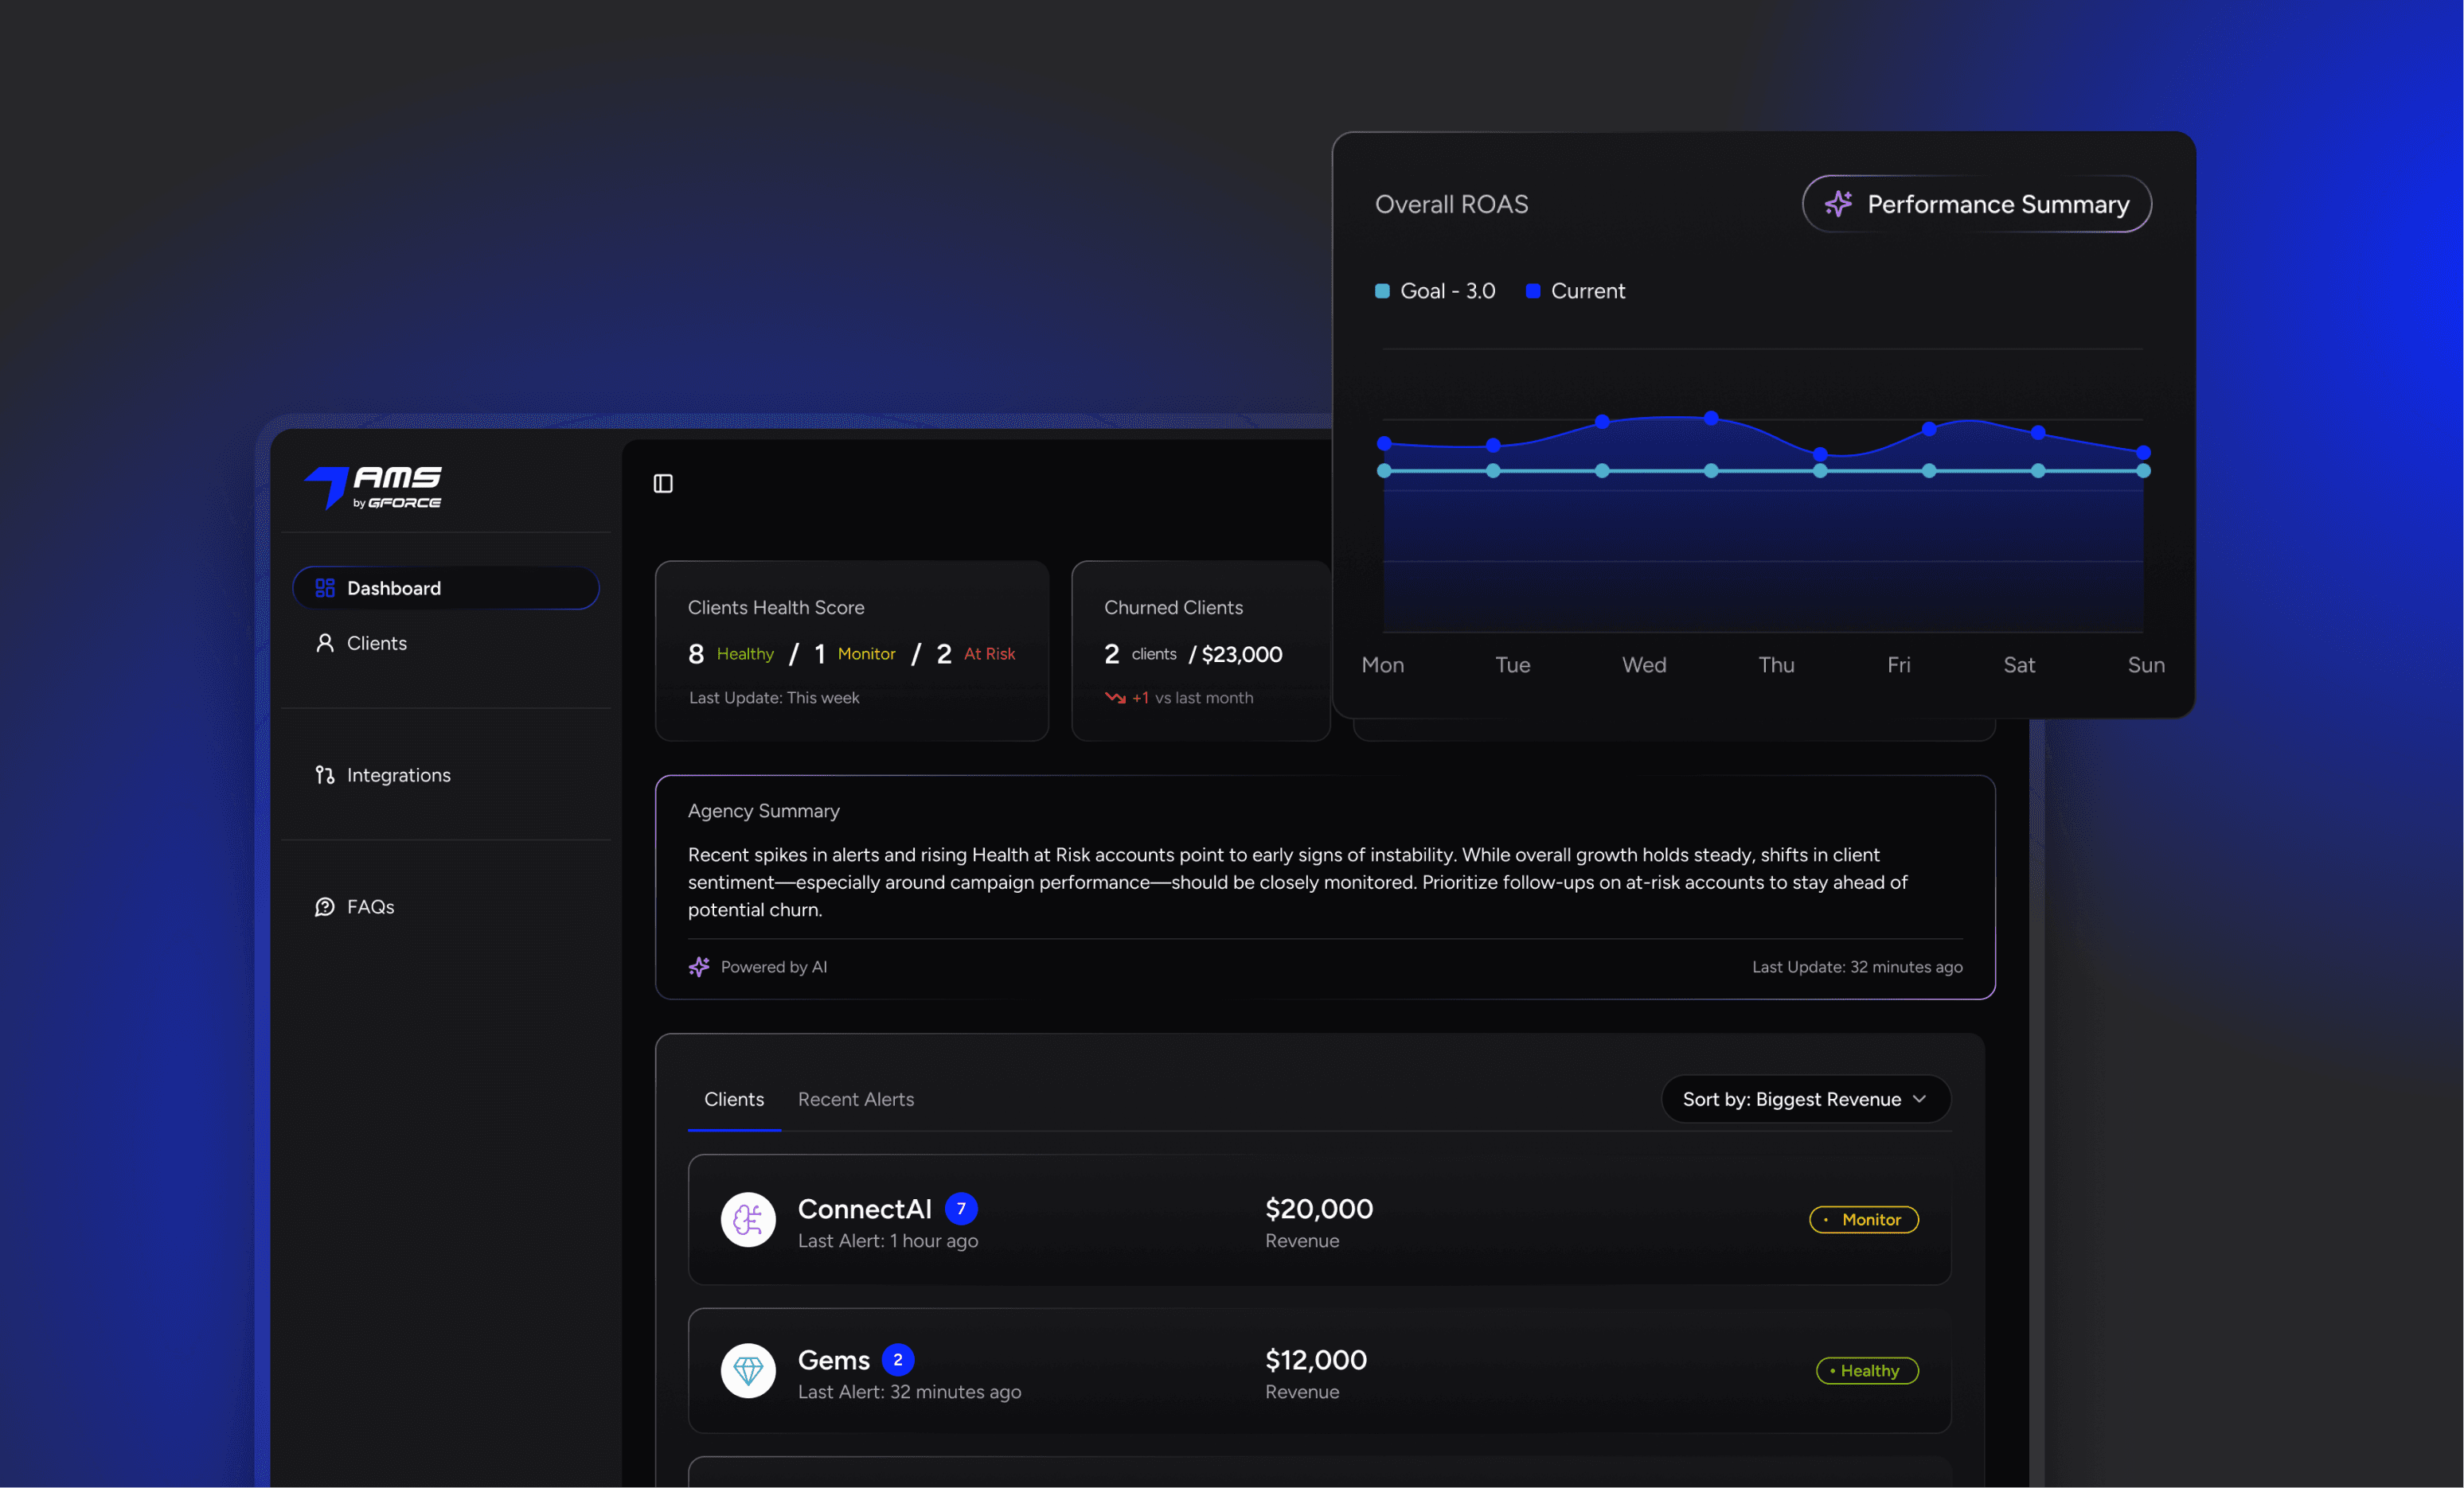Click the Current data point for Sunday
This screenshot has width=2464, height=1488.
click(2143, 453)
